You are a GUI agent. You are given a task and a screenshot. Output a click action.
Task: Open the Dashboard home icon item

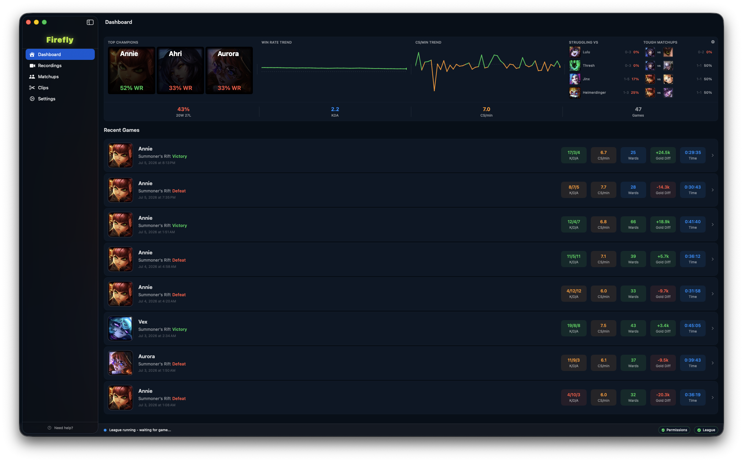tap(60, 54)
